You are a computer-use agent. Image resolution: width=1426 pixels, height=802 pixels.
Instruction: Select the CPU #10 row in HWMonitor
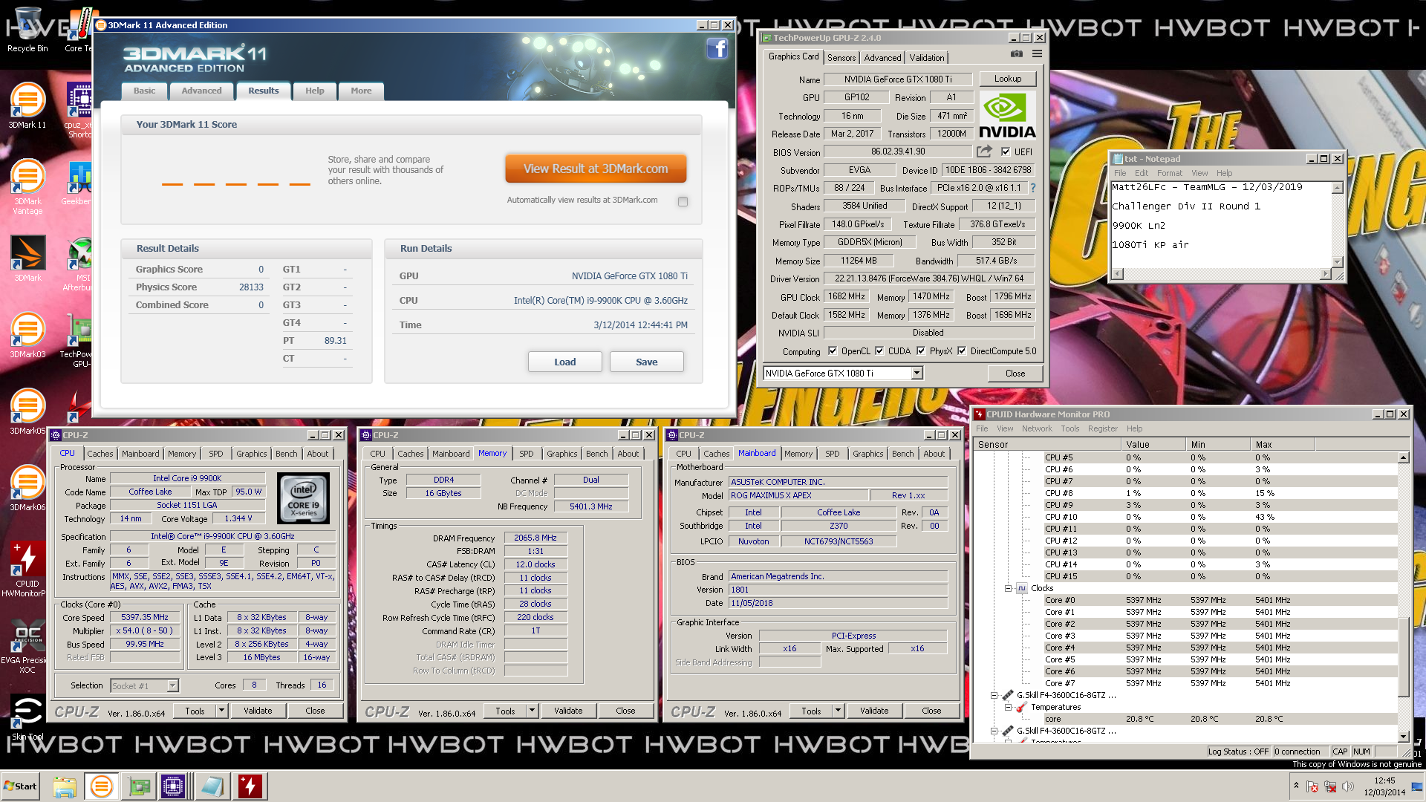click(1186, 517)
